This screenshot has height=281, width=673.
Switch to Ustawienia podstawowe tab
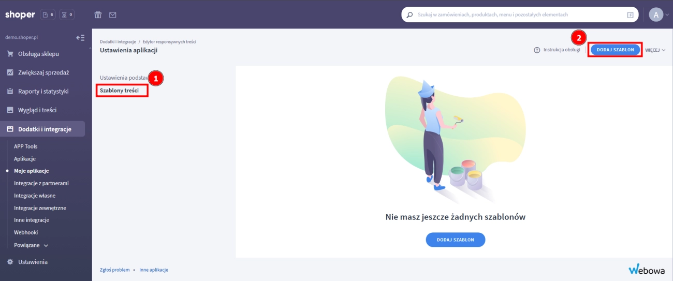(123, 78)
